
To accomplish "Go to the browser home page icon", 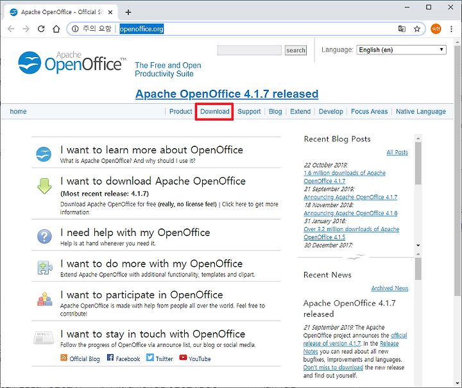I will click(x=56, y=29).
